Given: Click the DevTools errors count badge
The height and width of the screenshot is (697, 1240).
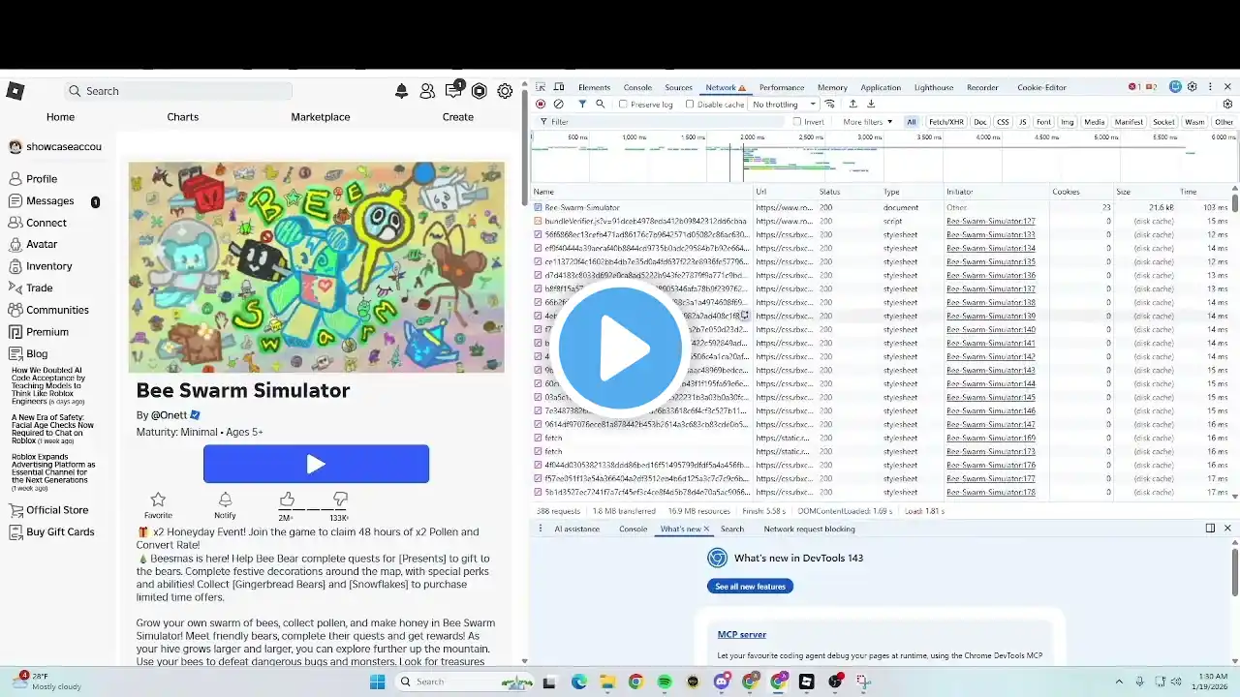Looking at the screenshot, I should [1134, 87].
